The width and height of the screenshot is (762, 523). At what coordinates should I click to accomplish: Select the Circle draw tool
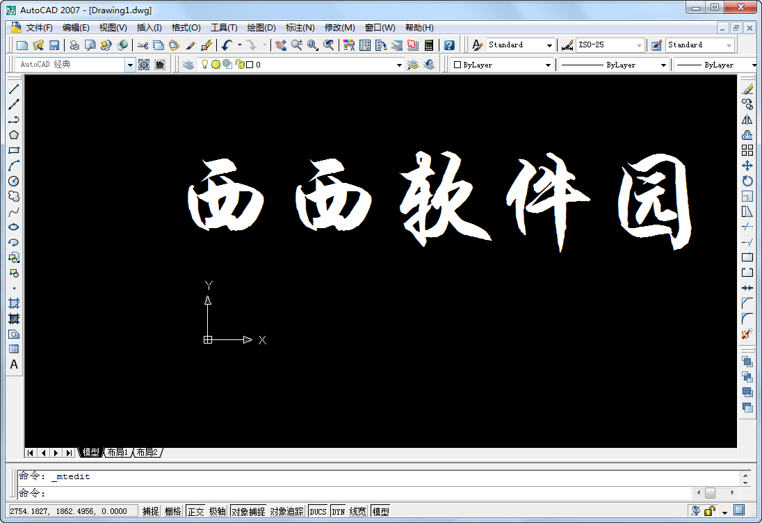[14, 182]
